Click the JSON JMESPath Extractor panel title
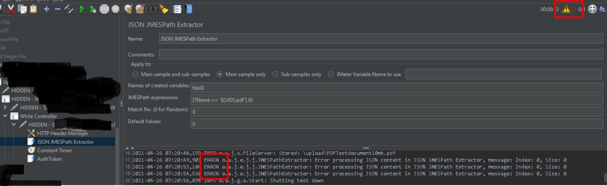Viewport: 607px width, 186px height. pos(165,24)
